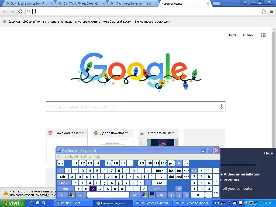This screenshot has height=207, width=276.
Task: Open the Settings menu in On-Screen Keyboard
Action: (86, 157)
